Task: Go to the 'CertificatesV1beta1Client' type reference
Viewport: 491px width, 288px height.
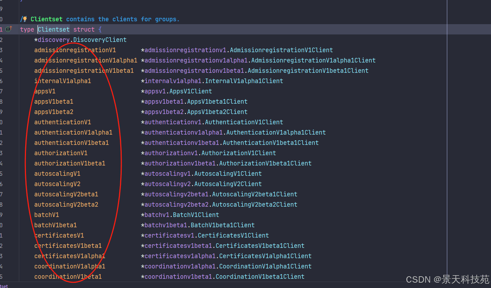Action: [x=260, y=246]
